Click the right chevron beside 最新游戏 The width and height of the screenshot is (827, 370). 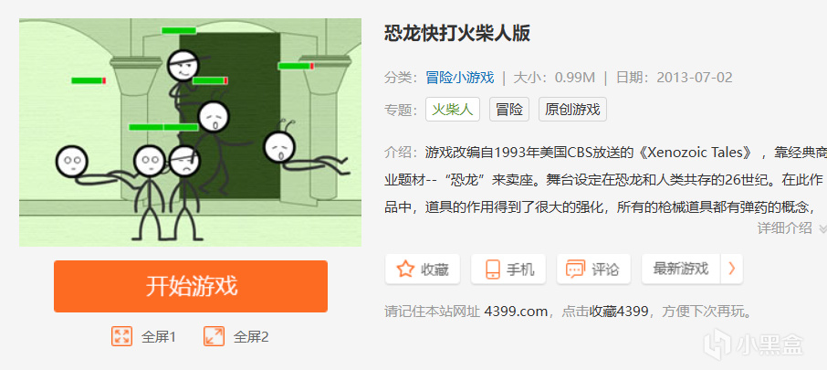tap(732, 269)
